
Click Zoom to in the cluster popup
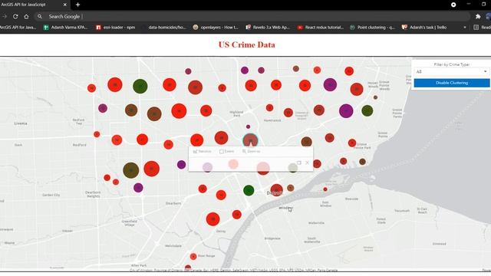tap(251, 152)
